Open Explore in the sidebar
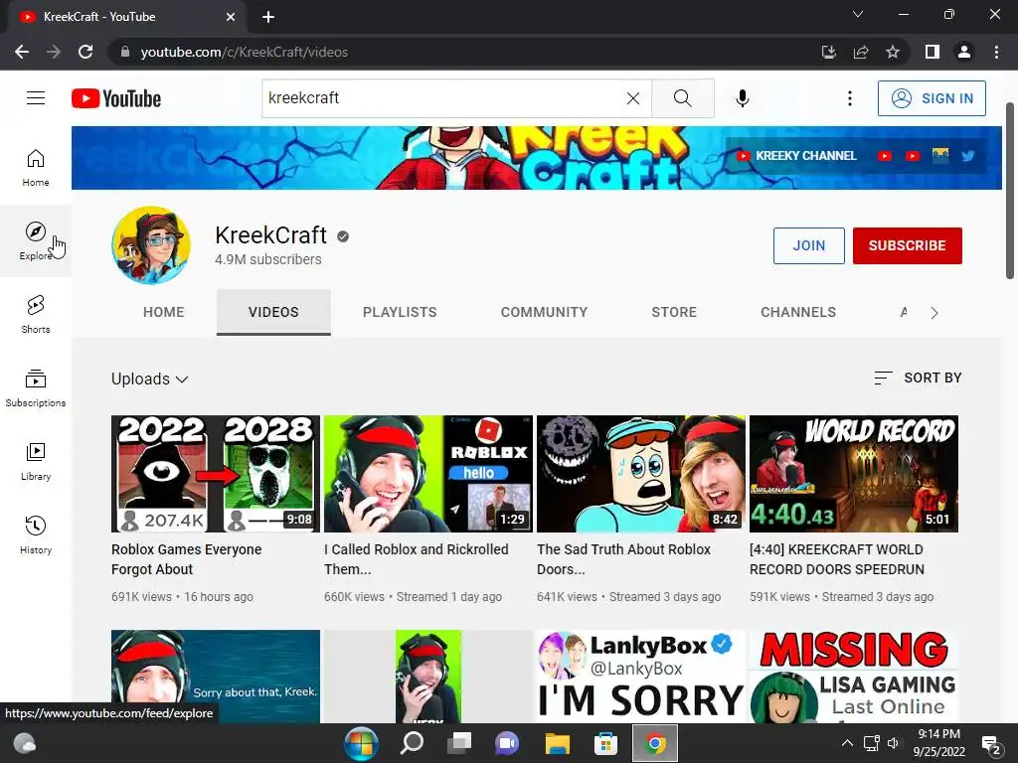This screenshot has width=1018, height=763. coord(36,240)
